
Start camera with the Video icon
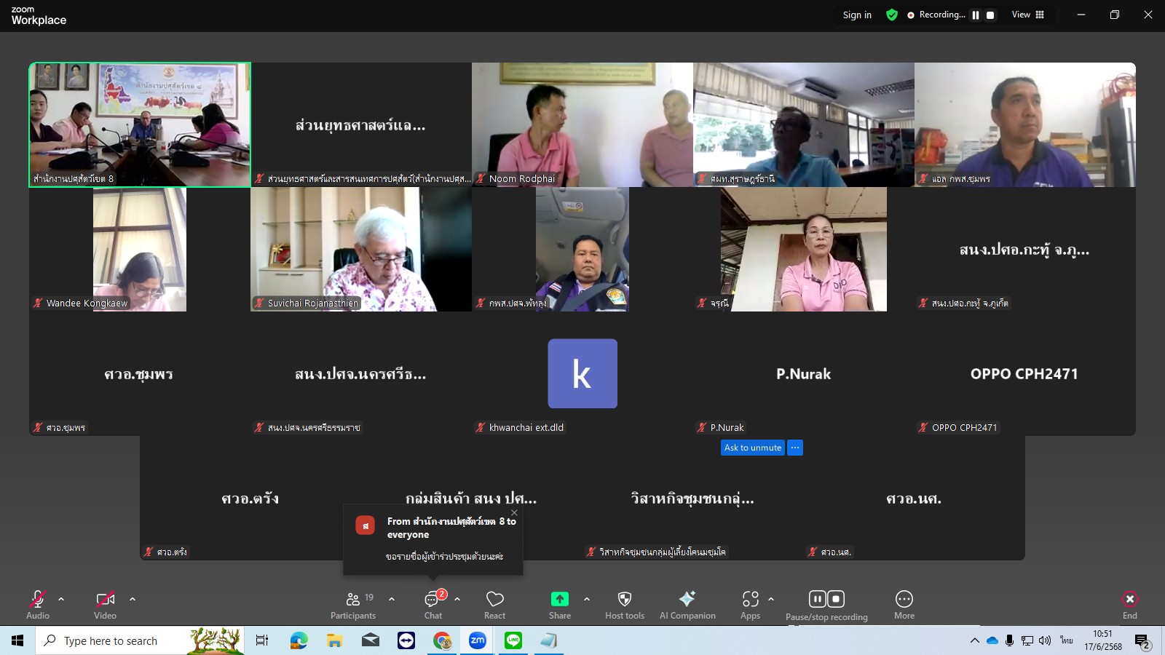point(105,599)
